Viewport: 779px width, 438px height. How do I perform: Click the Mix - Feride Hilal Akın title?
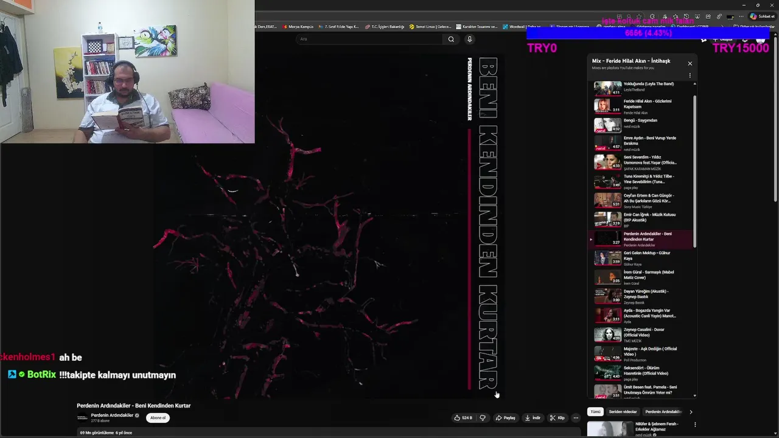631,61
